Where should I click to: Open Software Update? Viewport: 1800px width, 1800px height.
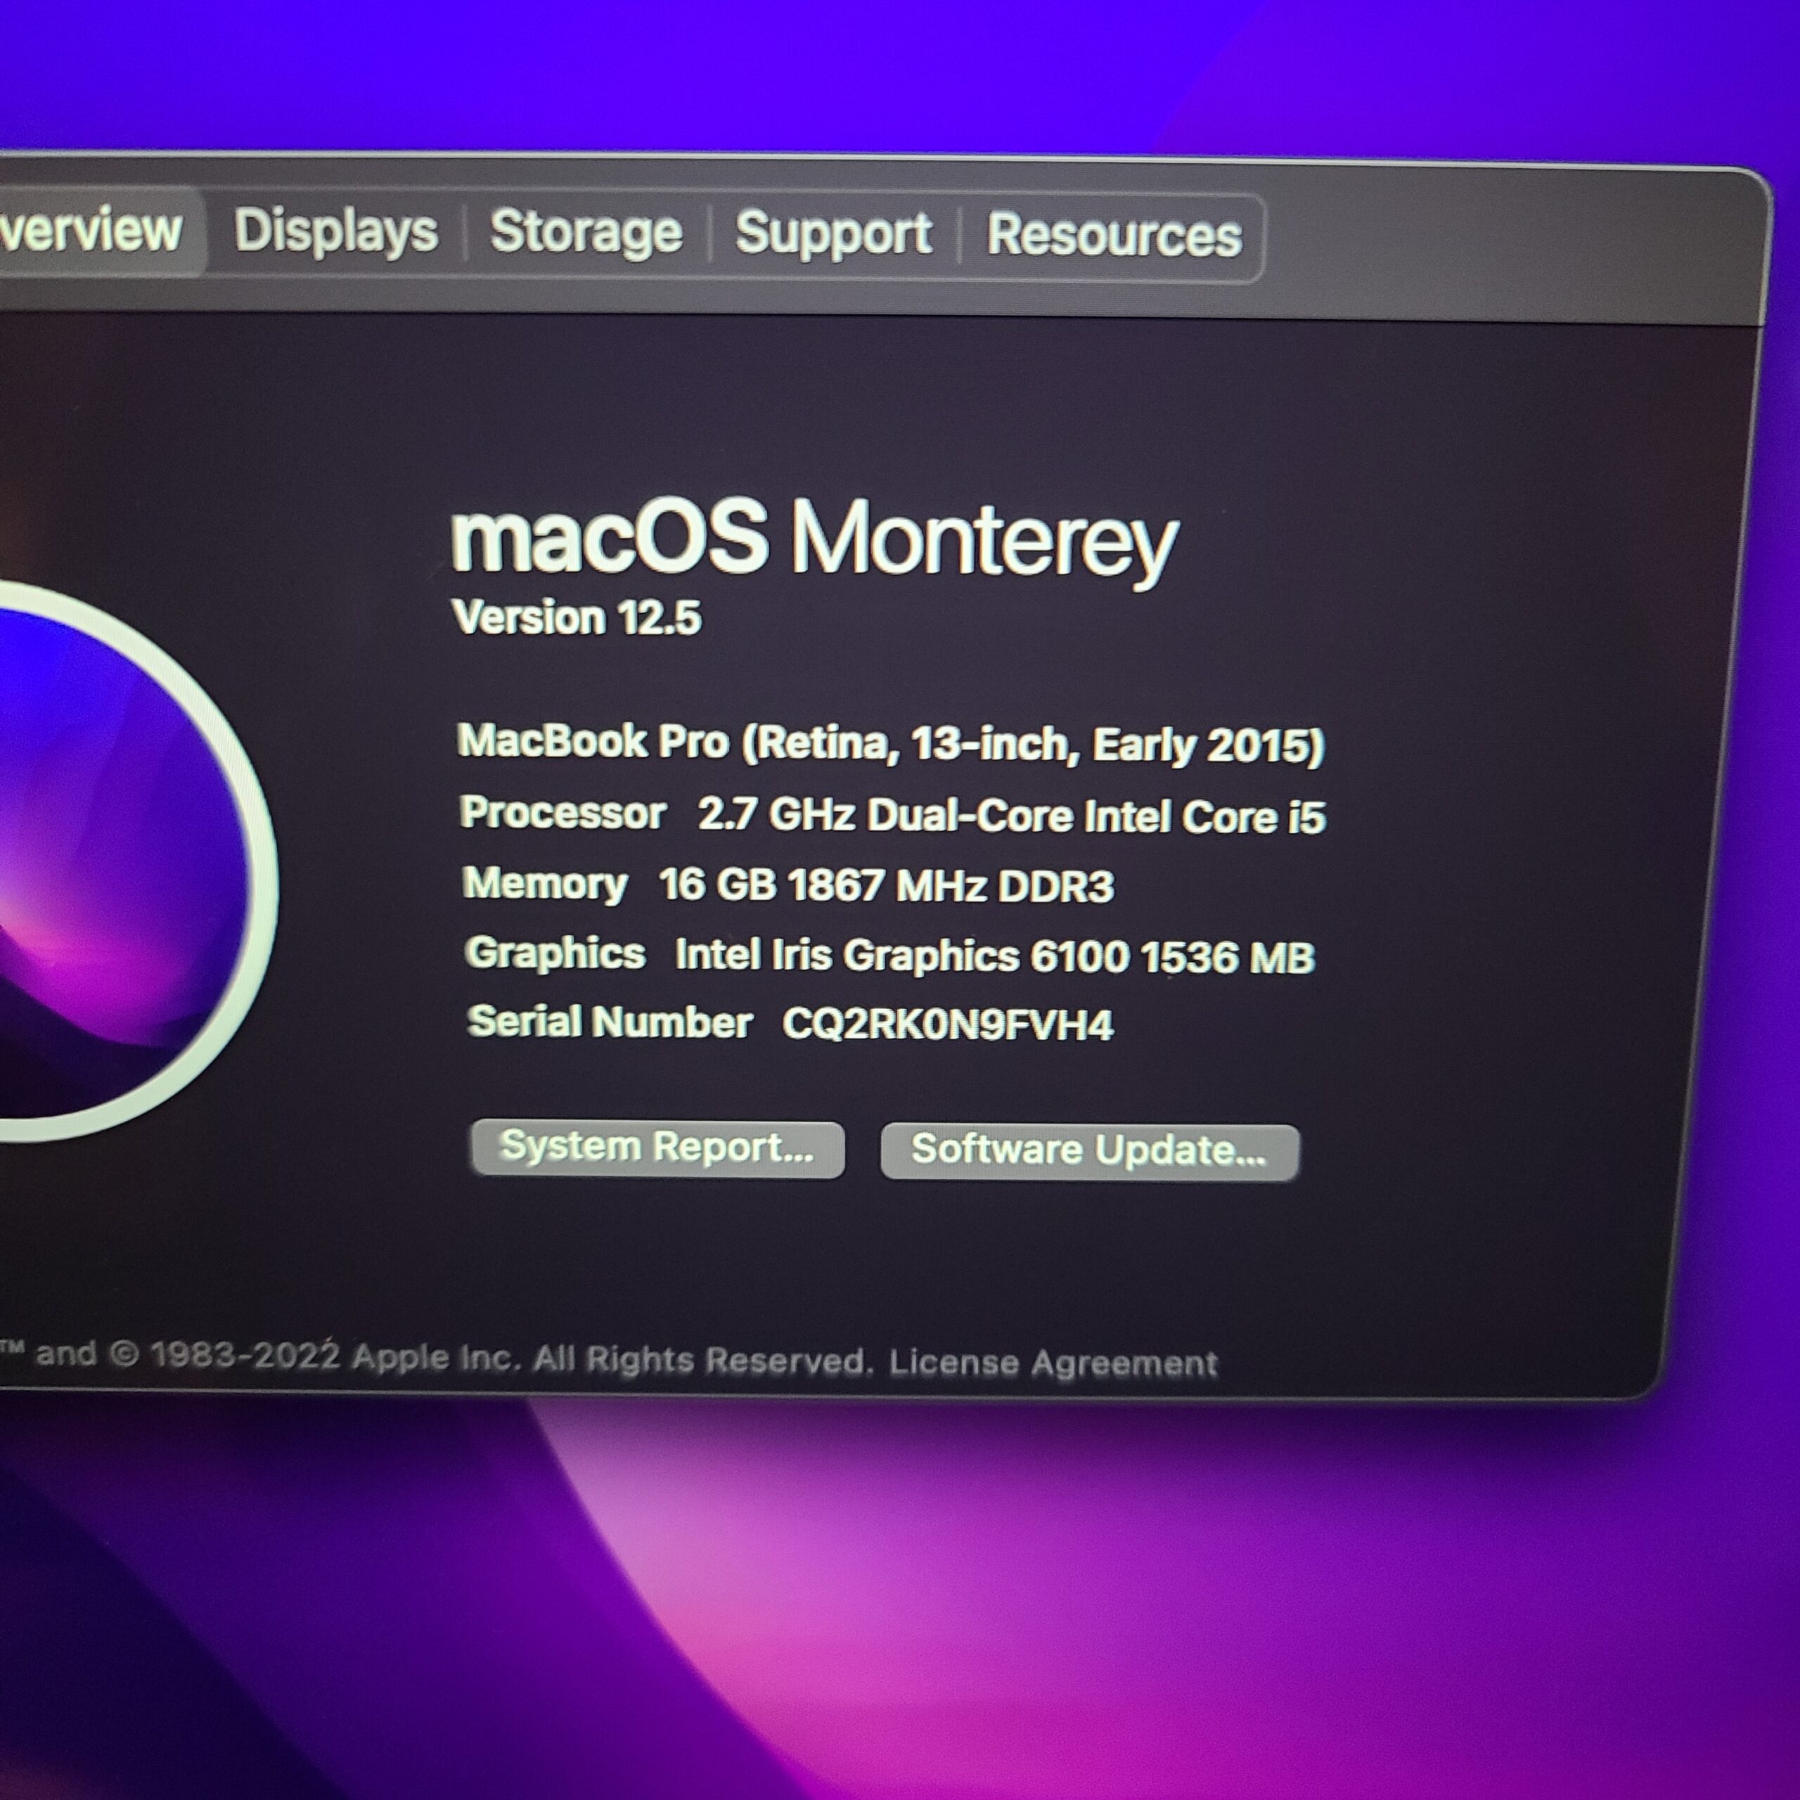coord(1088,1150)
